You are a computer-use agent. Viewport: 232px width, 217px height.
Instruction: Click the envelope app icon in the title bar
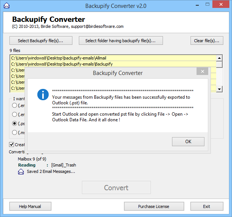tap(6, 6)
